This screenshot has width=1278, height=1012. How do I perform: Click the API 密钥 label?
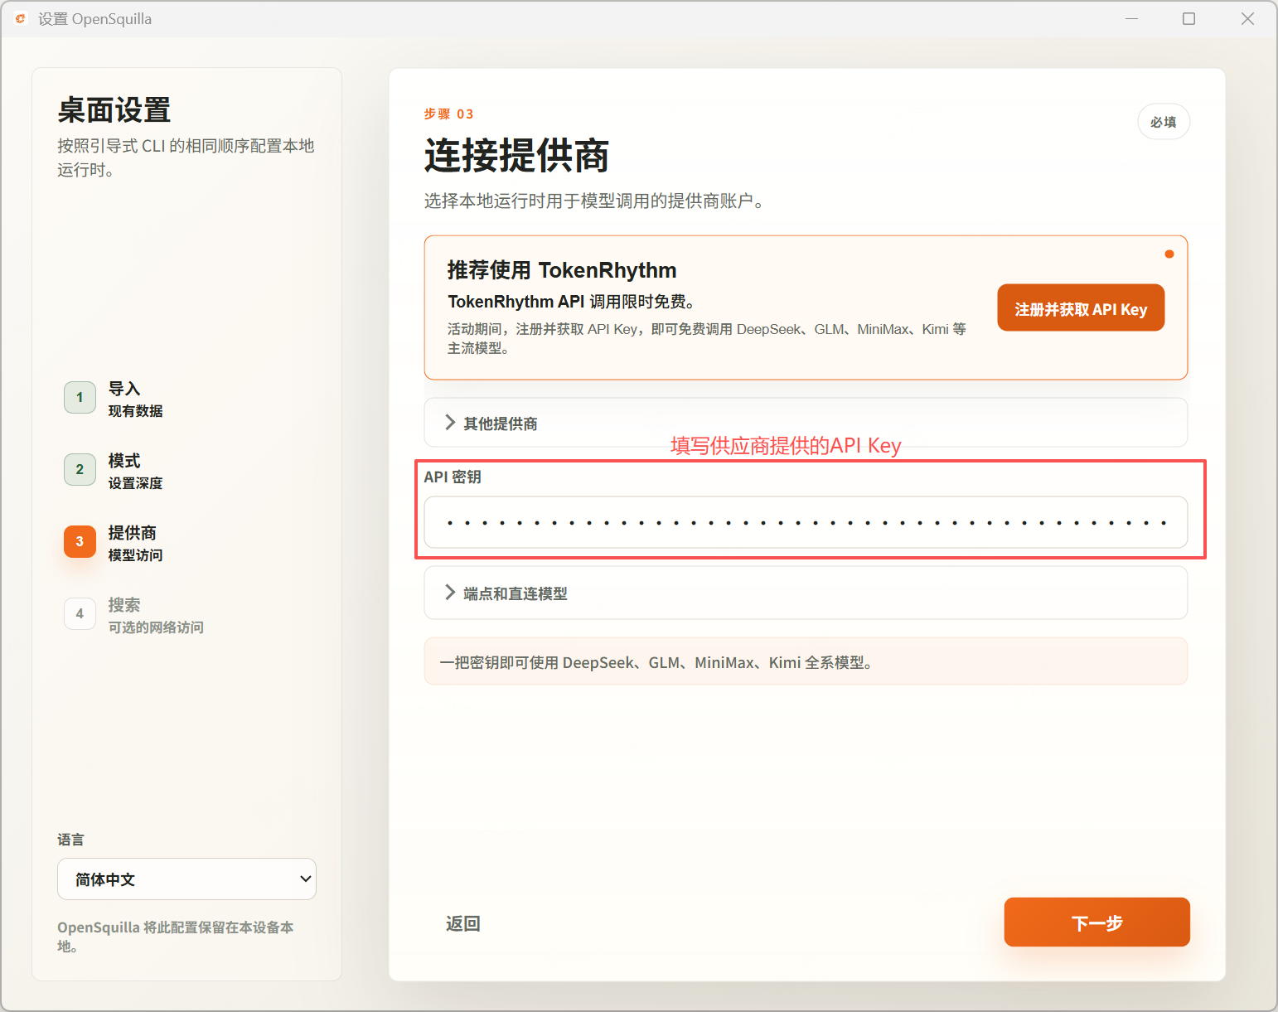point(453,477)
